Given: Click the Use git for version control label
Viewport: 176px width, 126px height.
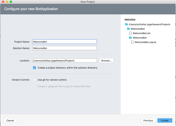Looking at the screenshot, I should click(x=52, y=80).
